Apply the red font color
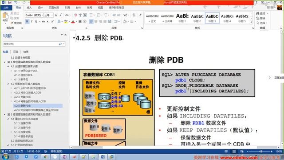 [73, 21]
